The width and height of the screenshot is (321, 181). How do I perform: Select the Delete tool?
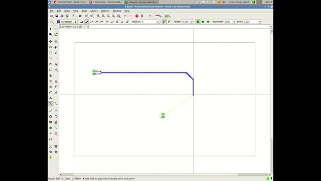pos(51,64)
